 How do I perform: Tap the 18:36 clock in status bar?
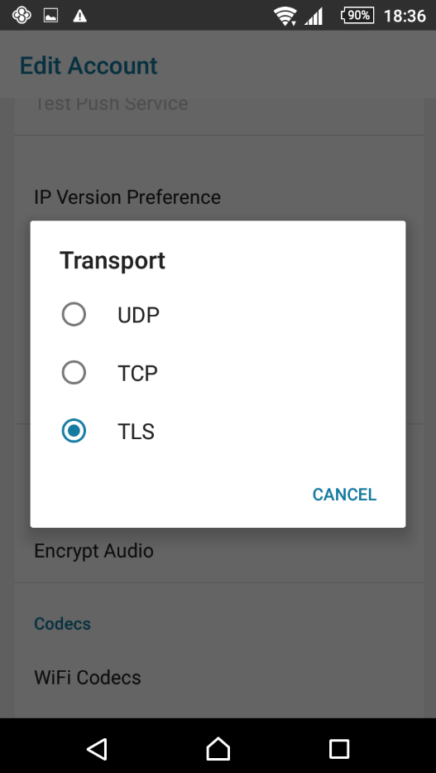(405, 16)
